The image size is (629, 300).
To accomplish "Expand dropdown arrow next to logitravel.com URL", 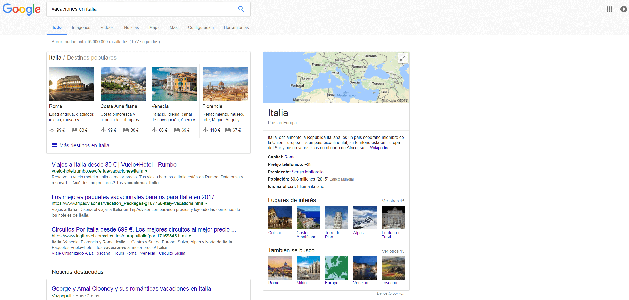I will click(190, 236).
